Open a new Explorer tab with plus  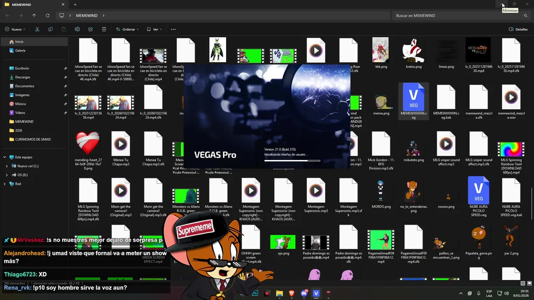75,5
